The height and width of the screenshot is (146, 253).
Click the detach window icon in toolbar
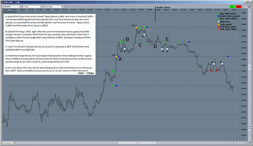249,6
